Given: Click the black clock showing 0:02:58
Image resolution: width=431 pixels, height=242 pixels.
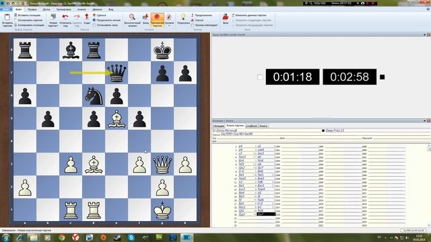Looking at the screenshot, I should pos(350,77).
